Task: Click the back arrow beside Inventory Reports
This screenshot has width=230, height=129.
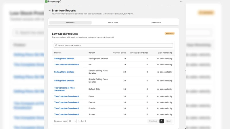Action: 49,11
